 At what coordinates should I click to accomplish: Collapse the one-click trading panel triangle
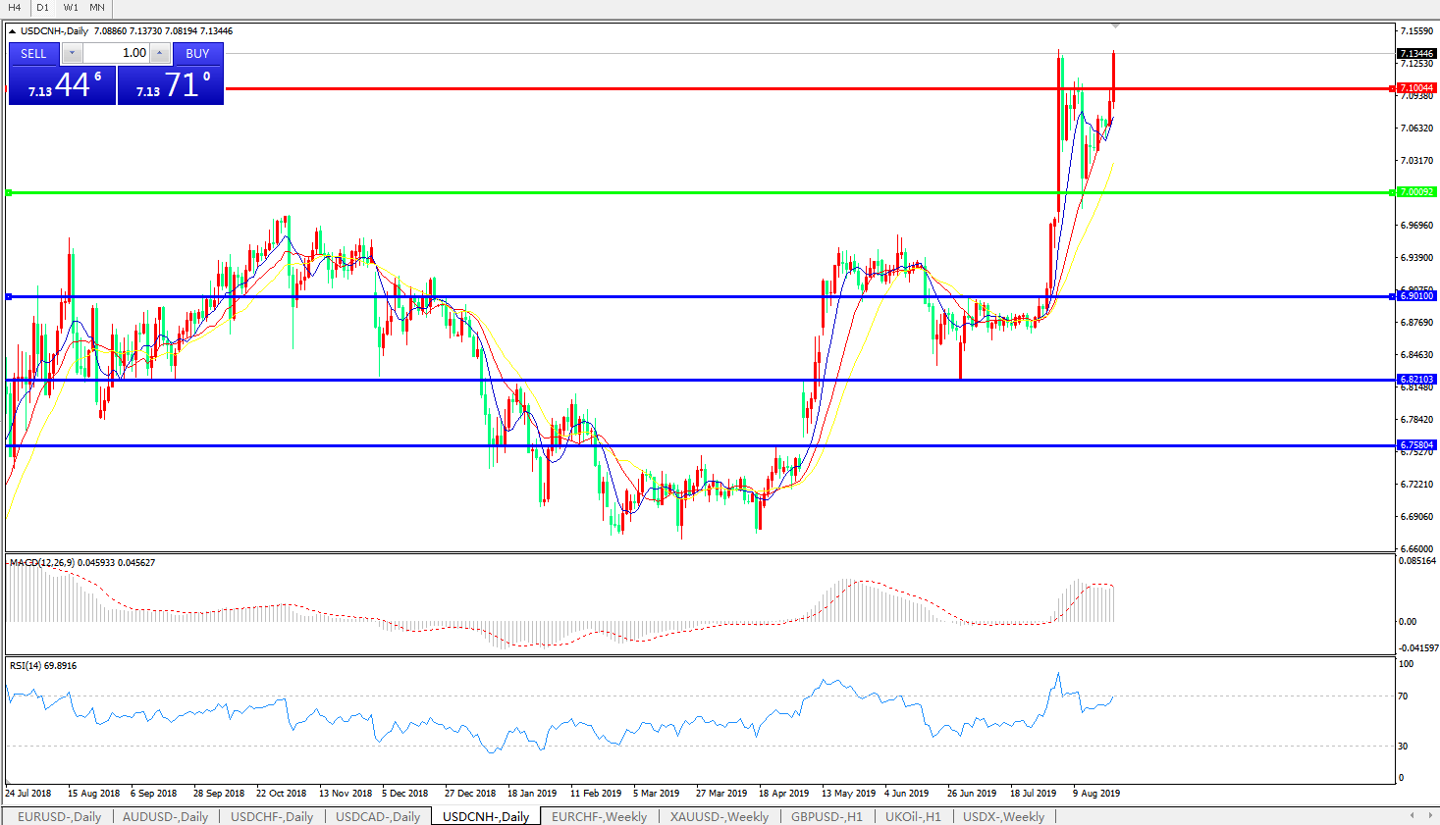point(13,31)
